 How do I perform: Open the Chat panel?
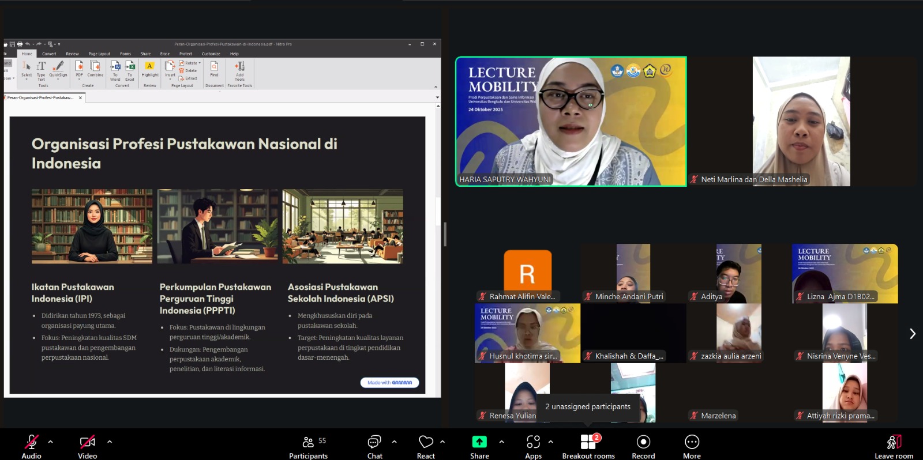(x=374, y=443)
